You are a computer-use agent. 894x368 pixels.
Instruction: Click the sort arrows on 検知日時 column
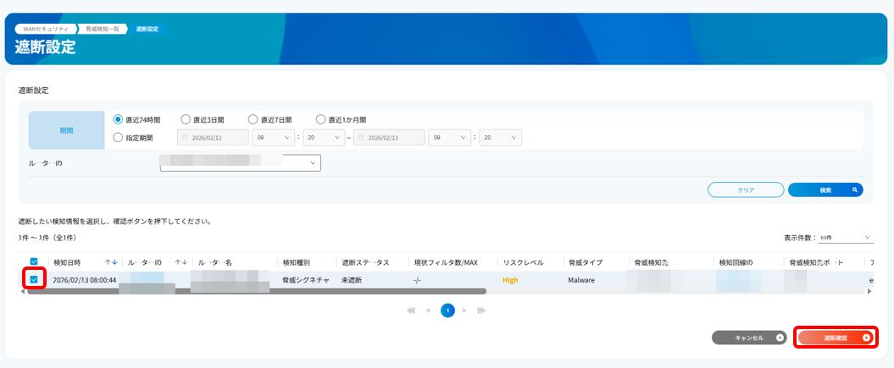click(x=111, y=262)
